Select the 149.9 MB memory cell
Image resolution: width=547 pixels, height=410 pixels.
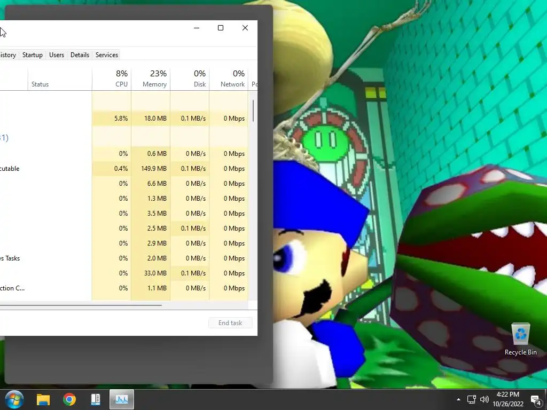click(x=151, y=168)
